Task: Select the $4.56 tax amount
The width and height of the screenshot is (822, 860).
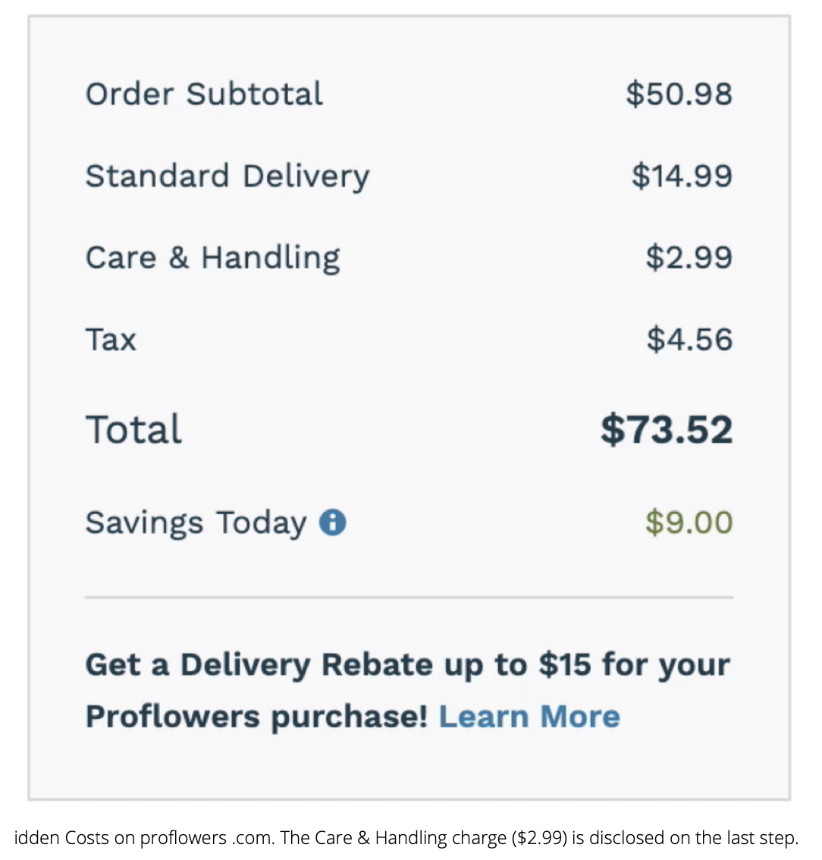Action: (690, 340)
